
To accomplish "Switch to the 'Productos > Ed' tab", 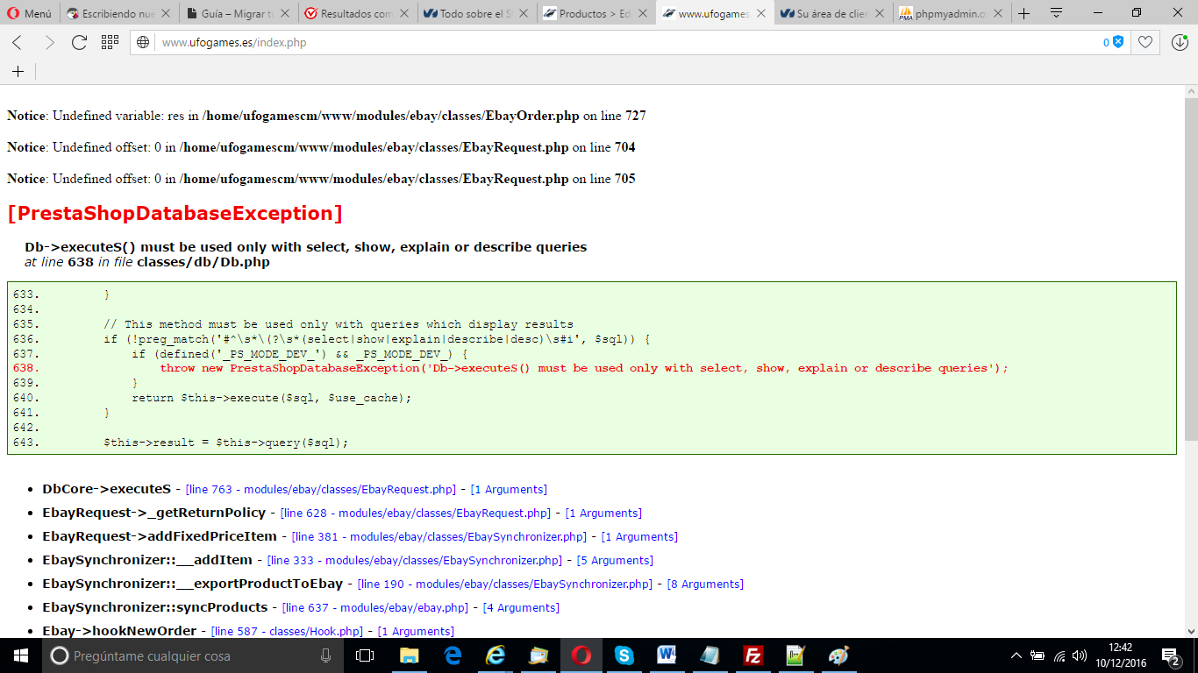I will point(596,14).
